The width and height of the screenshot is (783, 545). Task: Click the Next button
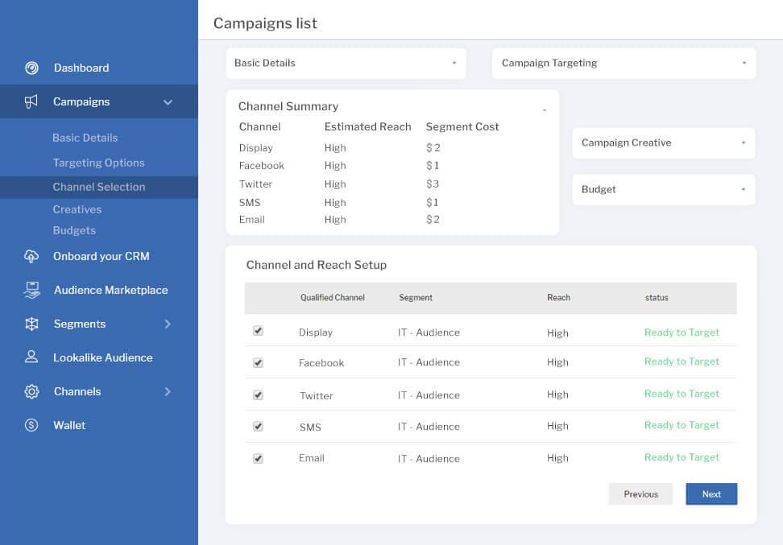[711, 494]
